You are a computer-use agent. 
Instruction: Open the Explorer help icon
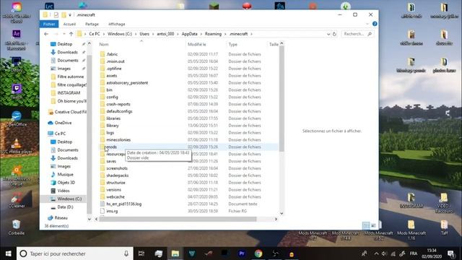coord(375,24)
